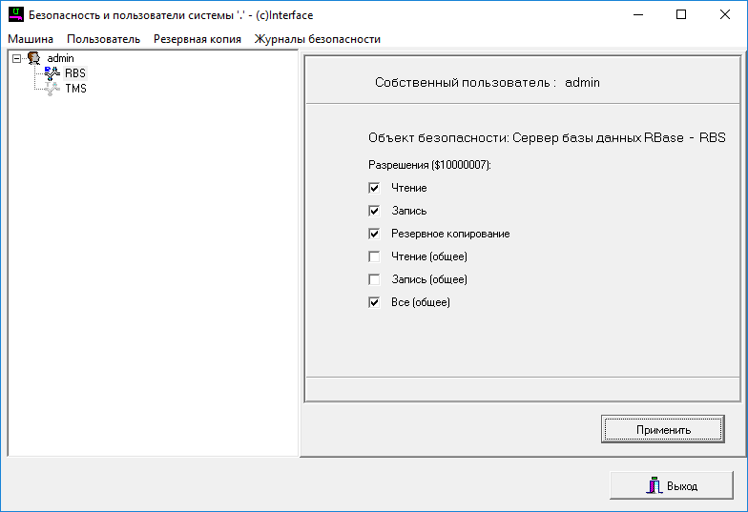The width and height of the screenshot is (748, 512).
Task: Uncheck the Запись permission checkbox
Action: pos(374,211)
